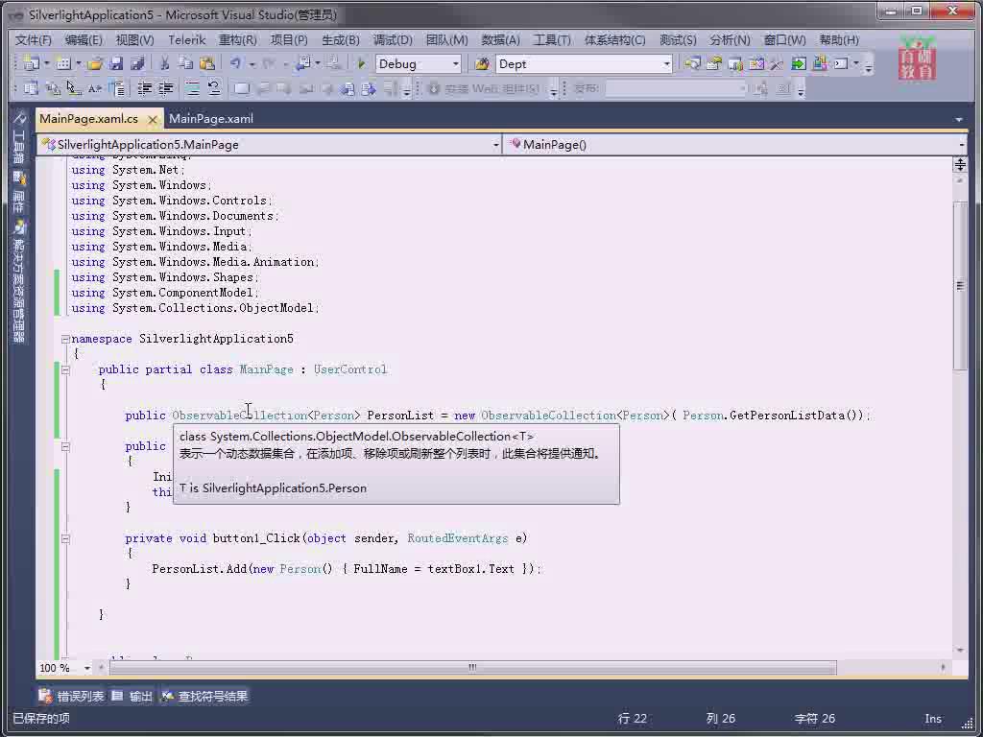Click the Display Object Member List icon
The width and height of the screenshot is (983, 737).
31,88
